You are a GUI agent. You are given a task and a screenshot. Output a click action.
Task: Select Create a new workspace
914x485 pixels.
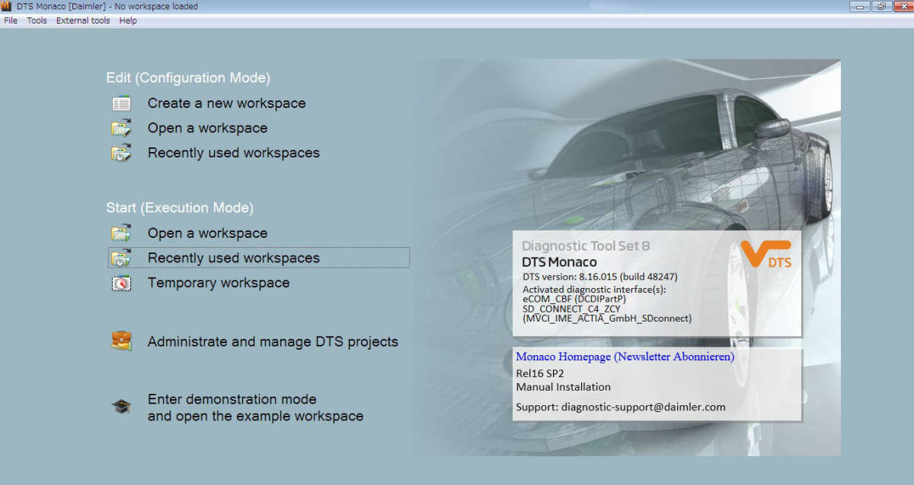226,103
